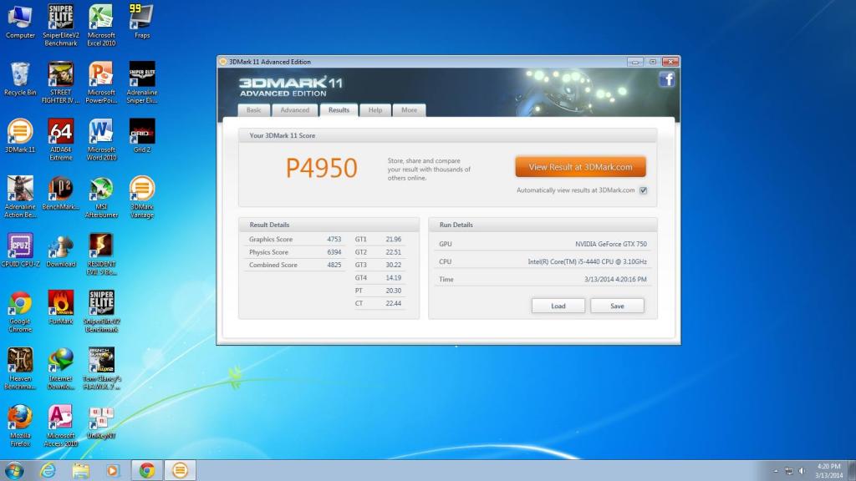Launch MSI Afterburner shortcut
Viewport: 856px width, 481px height.
point(101,197)
